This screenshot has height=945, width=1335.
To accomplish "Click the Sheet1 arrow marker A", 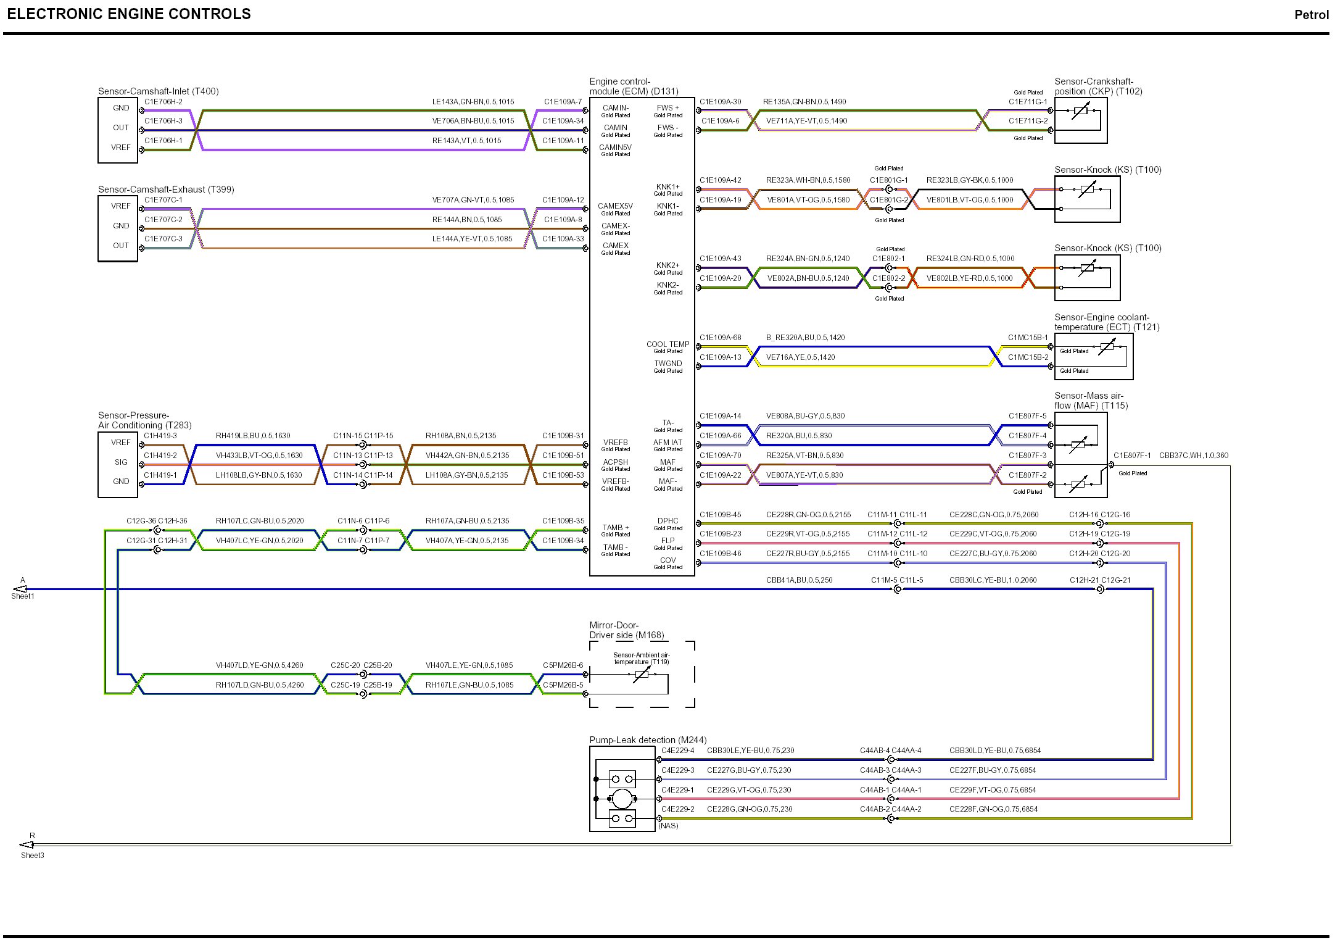I will tap(20, 589).
